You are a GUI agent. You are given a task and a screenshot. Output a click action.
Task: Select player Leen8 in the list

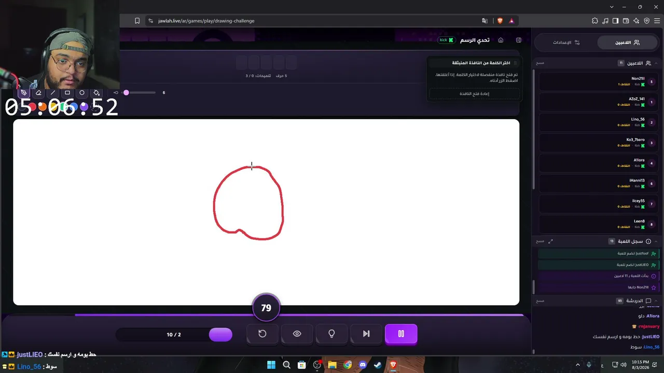pos(599,224)
